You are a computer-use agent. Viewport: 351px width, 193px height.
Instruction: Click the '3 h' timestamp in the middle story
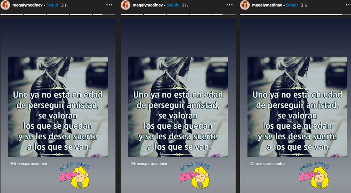185,5
